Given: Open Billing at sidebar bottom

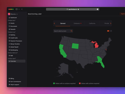Looking at the screenshot, I should (11, 79).
